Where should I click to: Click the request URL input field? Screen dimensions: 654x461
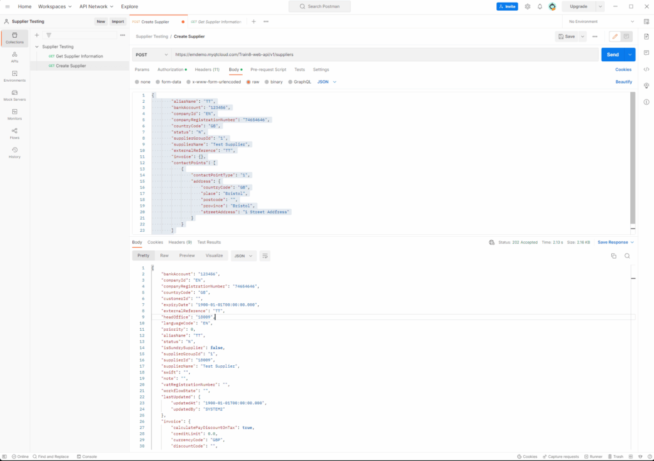click(383, 55)
